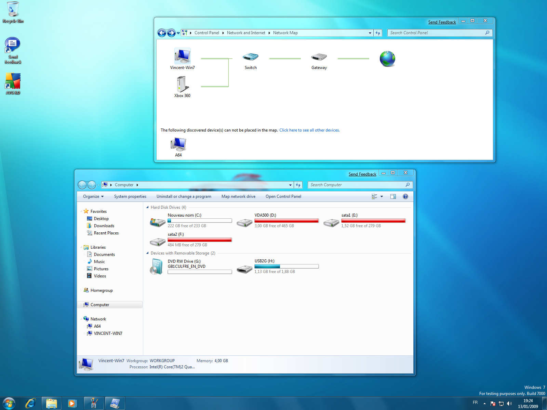The height and width of the screenshot is (410, 547).
Task: Click here to see all other devices
Action: tap(309, 130)
